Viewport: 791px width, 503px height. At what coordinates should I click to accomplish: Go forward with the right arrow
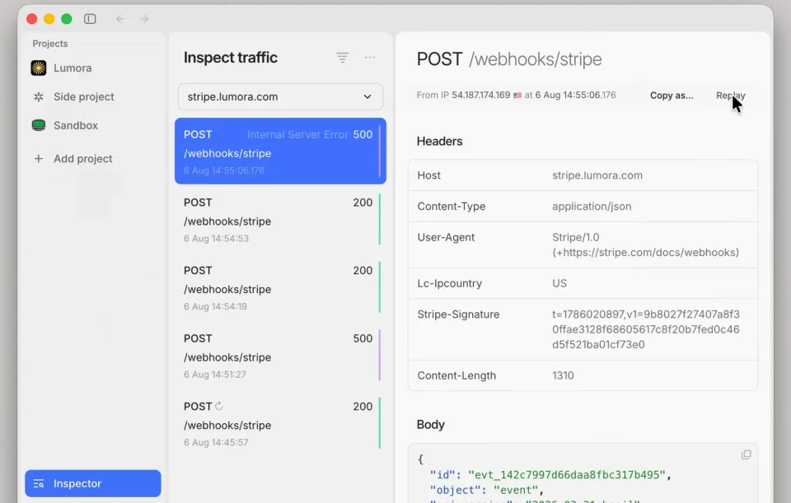145,19
